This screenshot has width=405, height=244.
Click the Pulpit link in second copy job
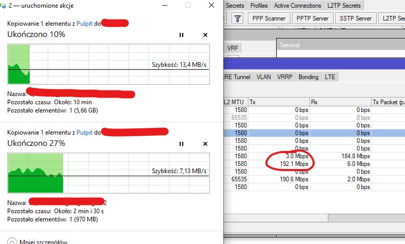pos(84,133)
